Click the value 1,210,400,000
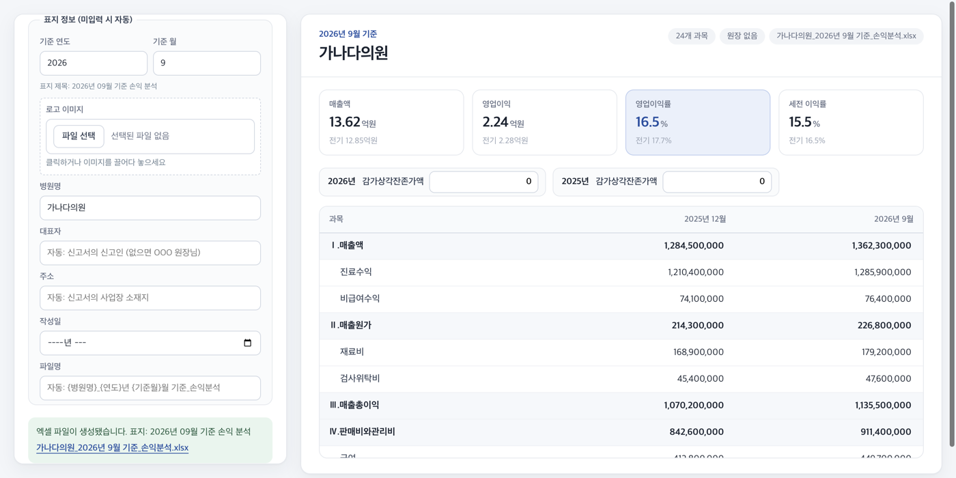Image resolution: width=956 pixels, height=478 pixels. 696,272
